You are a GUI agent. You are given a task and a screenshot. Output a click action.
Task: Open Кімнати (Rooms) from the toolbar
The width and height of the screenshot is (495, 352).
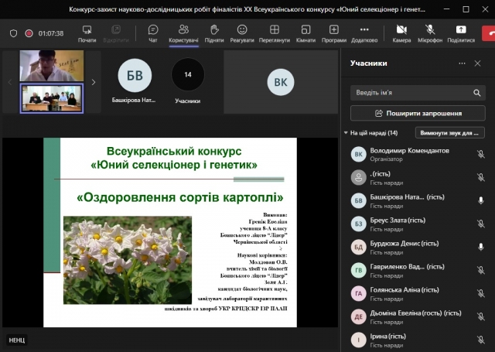[306, 32]
